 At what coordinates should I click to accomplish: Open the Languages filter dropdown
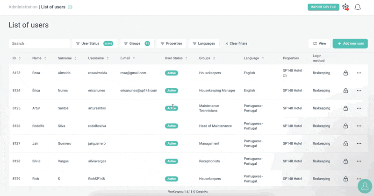pos(204,43)
